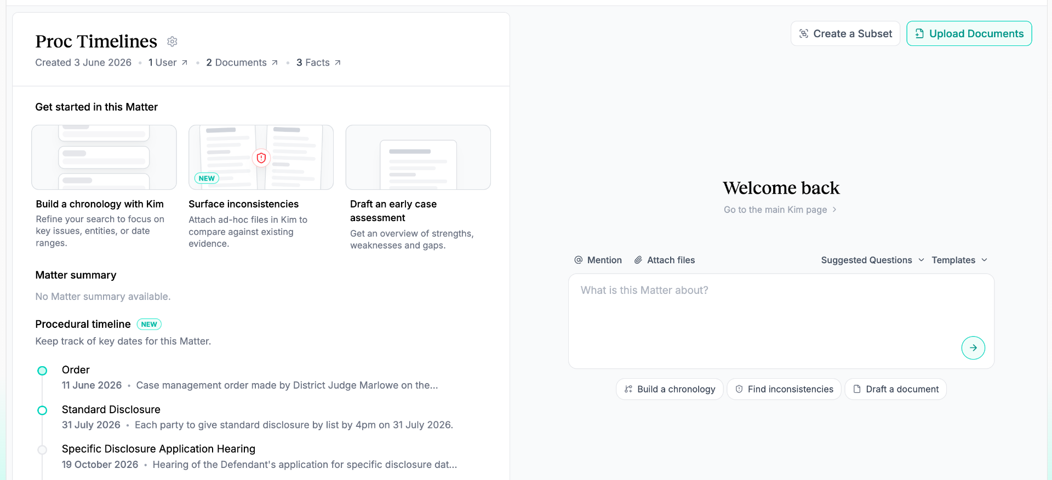Click Procedural timeline heading
The height and width of the screenshot is (480, 1052).
coord(83,324)
